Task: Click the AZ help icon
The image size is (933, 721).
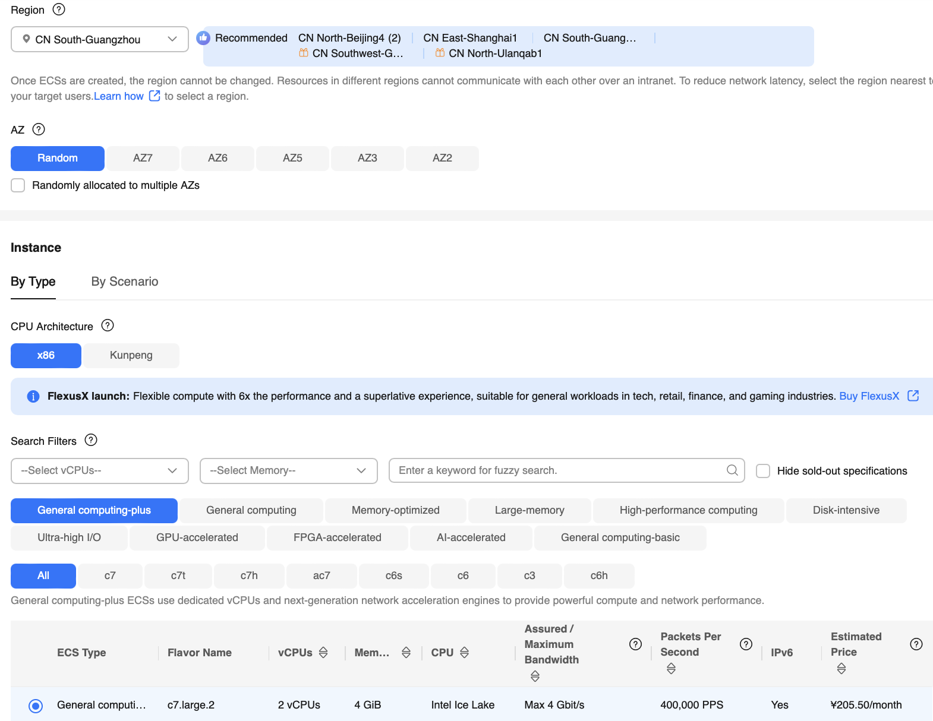Action: click(39, 129)
